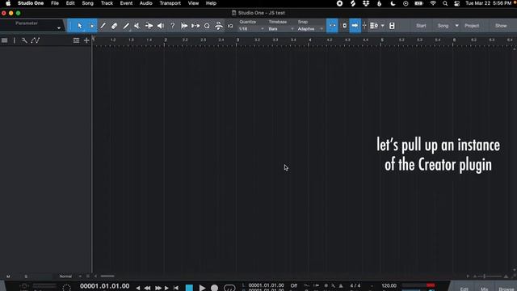
Task: Expand the Song dropdown arrow
Action: (x=456, y=26)
